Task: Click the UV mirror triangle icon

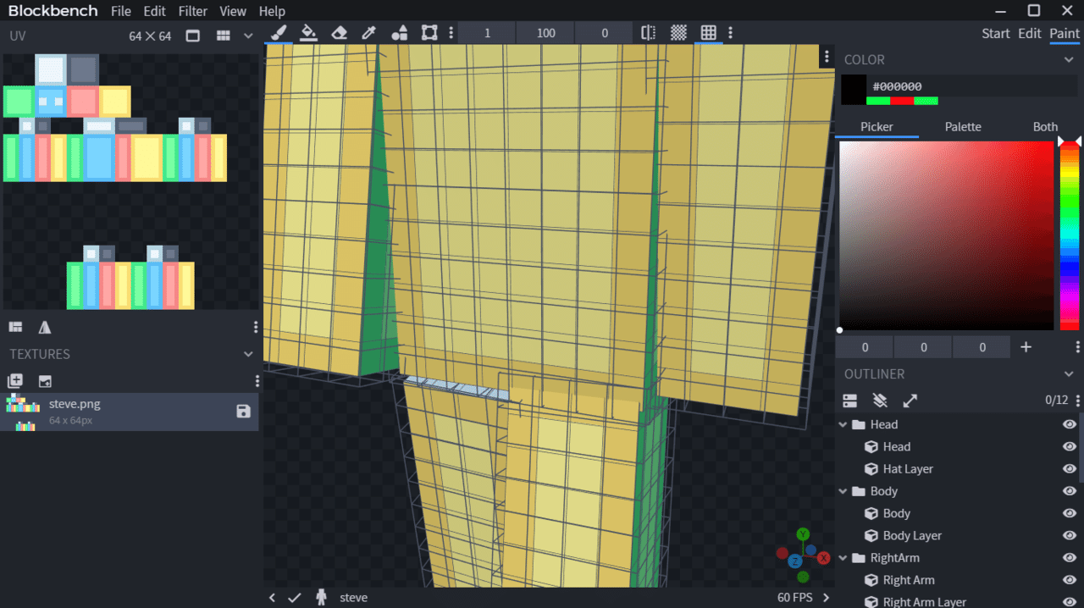Action: pos(45,327)
